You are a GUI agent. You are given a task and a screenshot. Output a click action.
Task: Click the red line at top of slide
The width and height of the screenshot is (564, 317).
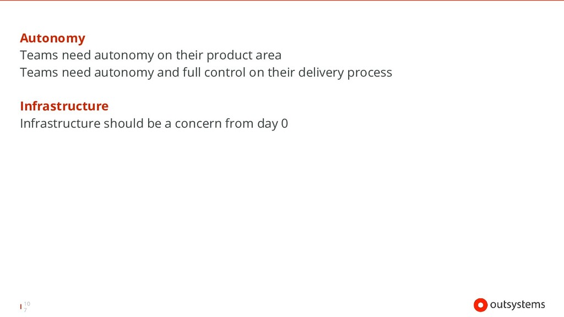282,1
